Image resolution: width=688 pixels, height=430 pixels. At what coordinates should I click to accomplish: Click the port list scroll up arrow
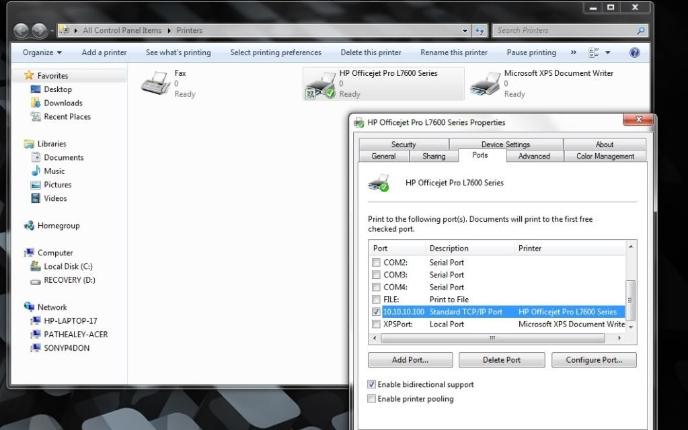(631, 247)
